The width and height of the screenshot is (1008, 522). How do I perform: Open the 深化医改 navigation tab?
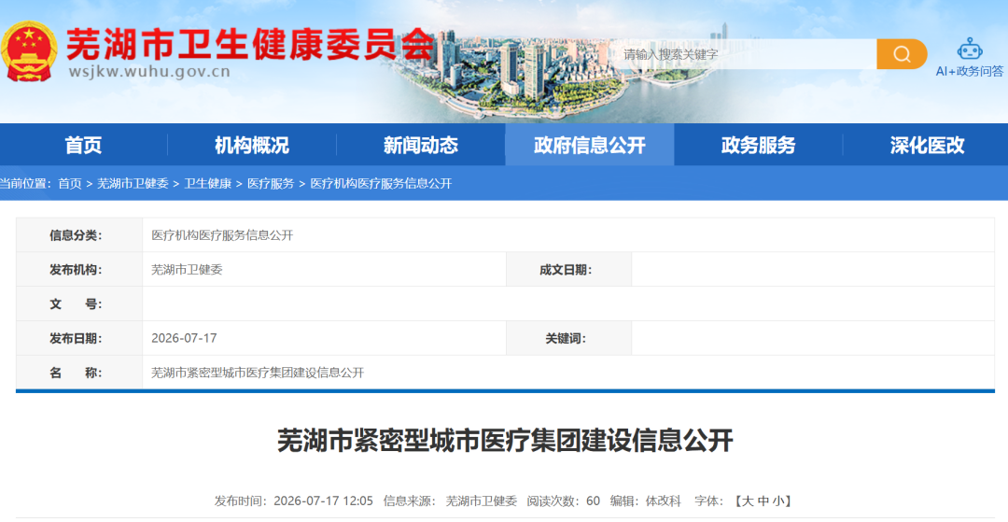(927, 145)
